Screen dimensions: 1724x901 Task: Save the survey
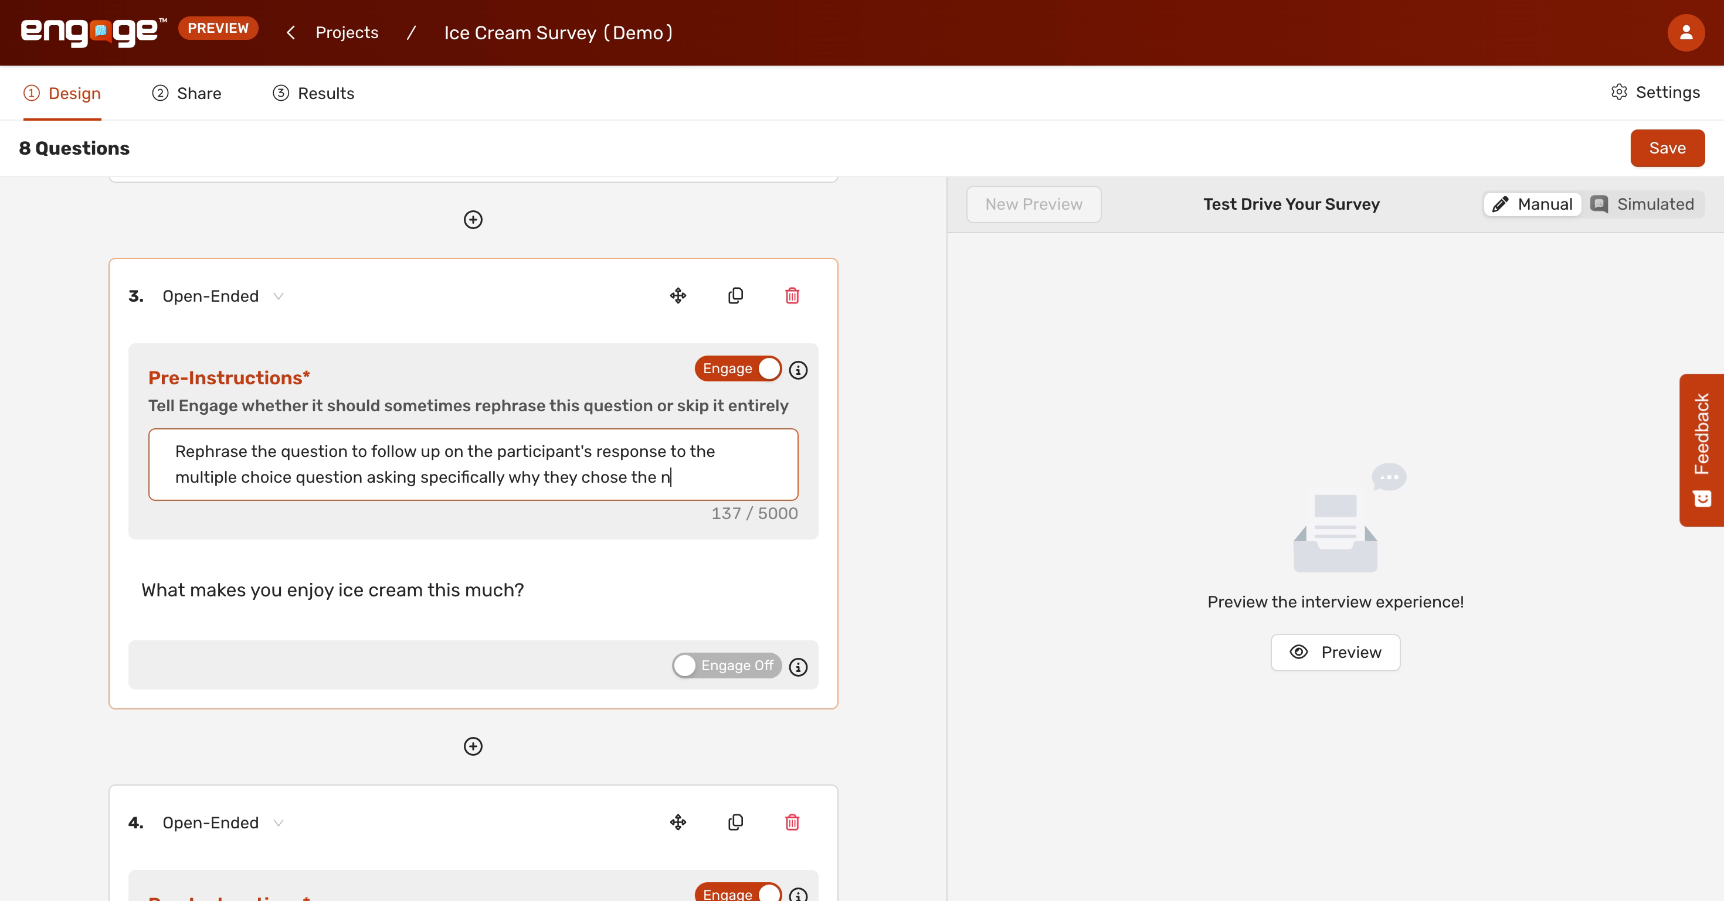click(1667, 148)
